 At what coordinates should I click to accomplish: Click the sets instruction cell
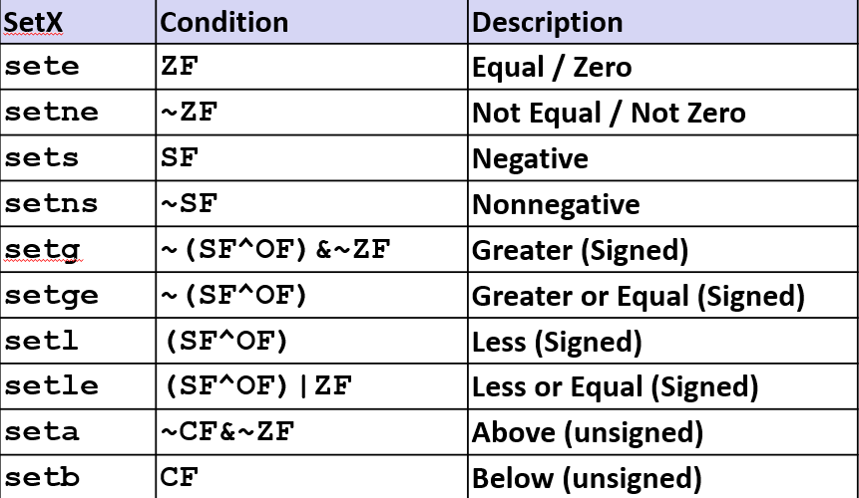(x=42, y=158)
